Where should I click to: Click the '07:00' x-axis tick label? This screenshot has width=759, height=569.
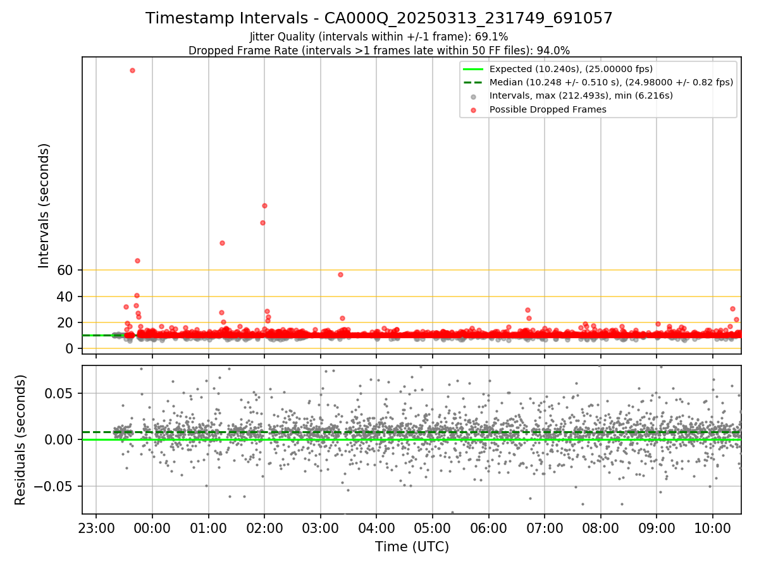[545, 529]
